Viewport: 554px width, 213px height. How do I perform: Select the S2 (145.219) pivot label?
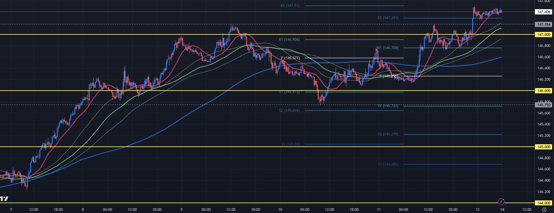(x=388, y=134)
